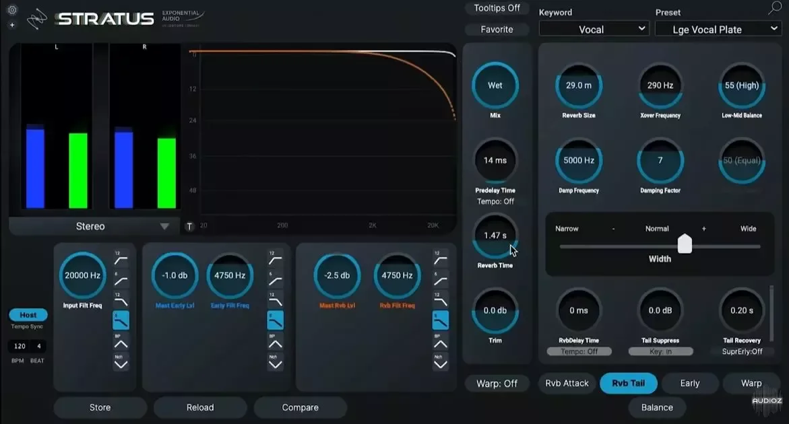Select Nch notch shape for Rvb filter
Screen dimensions: 789x424
click(x=440, y=362)
